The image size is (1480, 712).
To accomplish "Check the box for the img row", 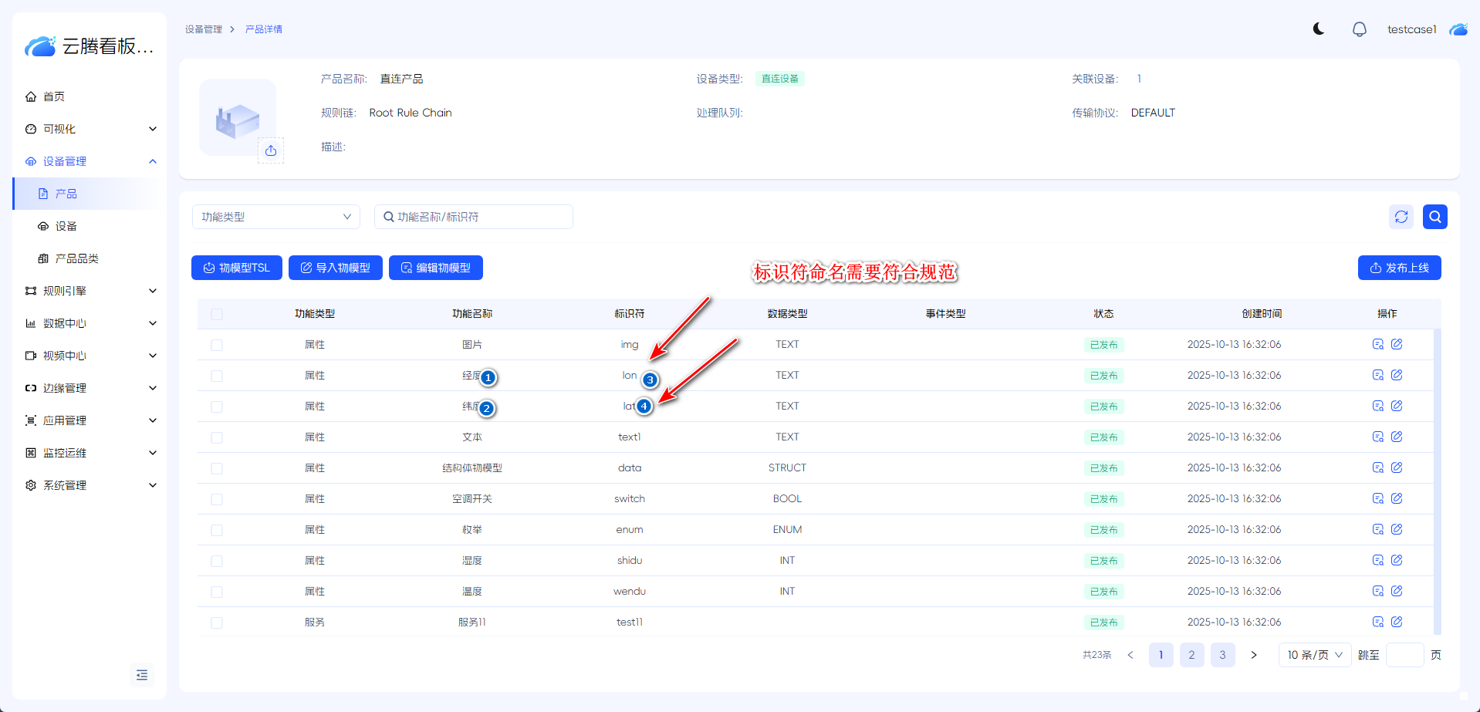I will pyautogui.click(x=217, y=345).
